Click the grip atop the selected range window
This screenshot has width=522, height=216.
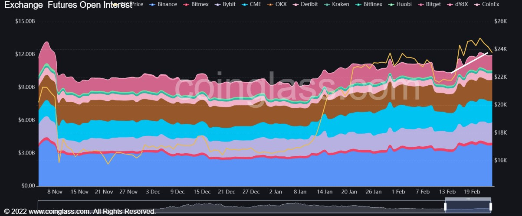[x=468, y=199]
